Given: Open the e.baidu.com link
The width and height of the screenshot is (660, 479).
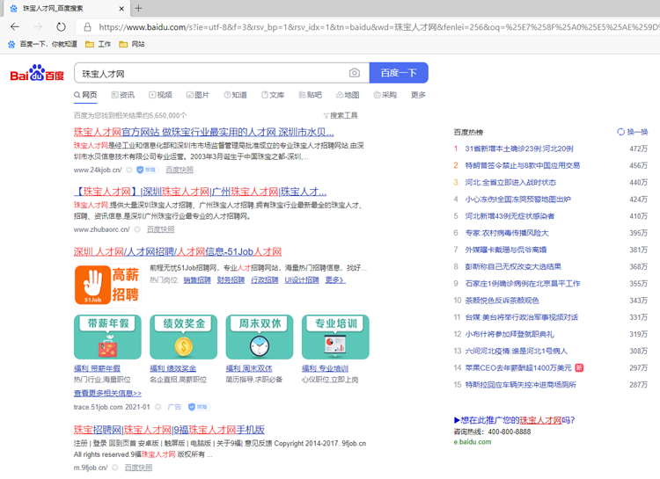Looking at the screenshot, I should [473, 442].
